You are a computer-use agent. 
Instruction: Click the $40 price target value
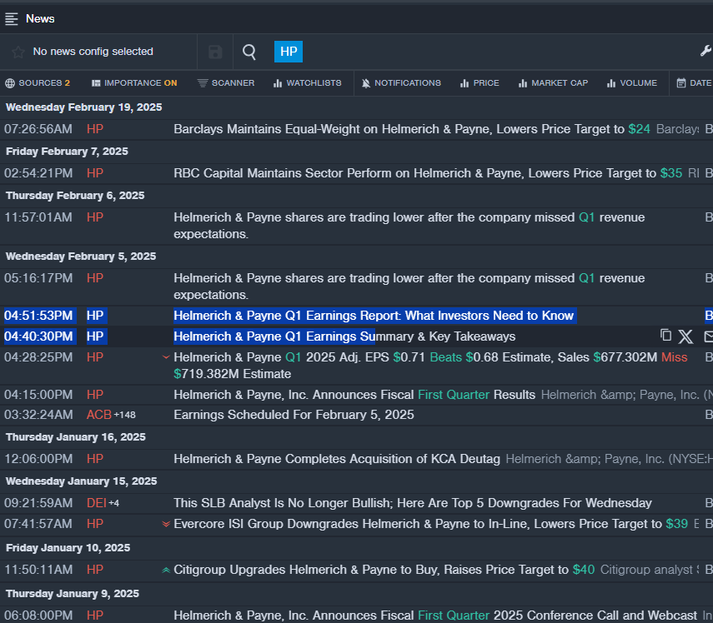(584, 570)
